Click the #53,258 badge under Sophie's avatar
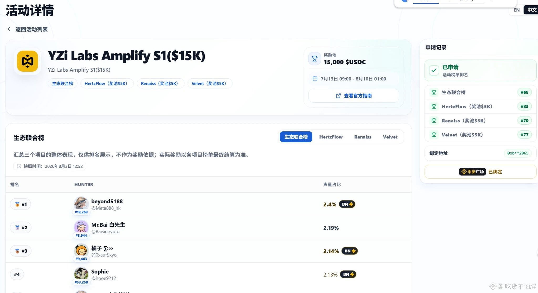The height and width of the screenshot is (293, 538). (81, 282)
